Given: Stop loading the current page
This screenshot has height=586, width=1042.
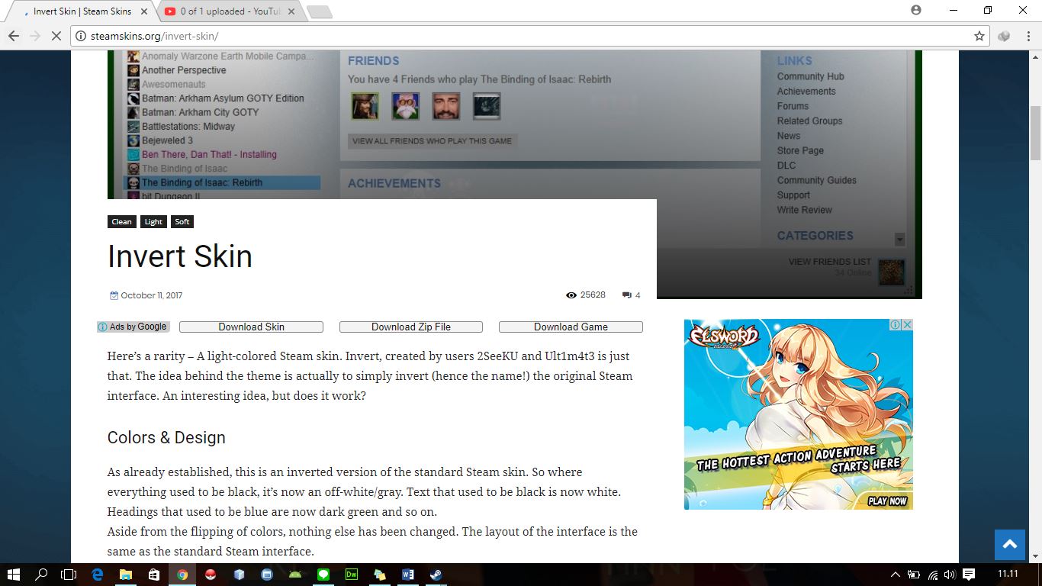Looking at the screenshot, I should (x=56, y=36).
